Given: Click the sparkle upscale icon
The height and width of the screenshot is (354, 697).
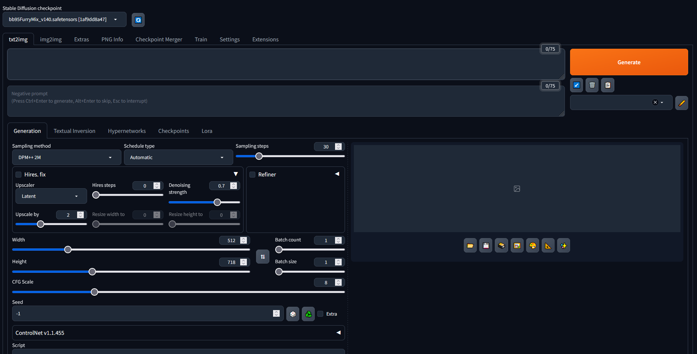Looking at the screenshot, I should coord(563,245).
